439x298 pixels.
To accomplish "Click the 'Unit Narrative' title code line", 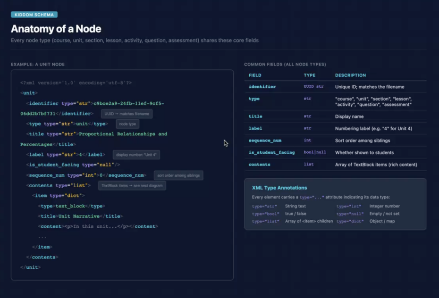I will [x=80, y=216].
